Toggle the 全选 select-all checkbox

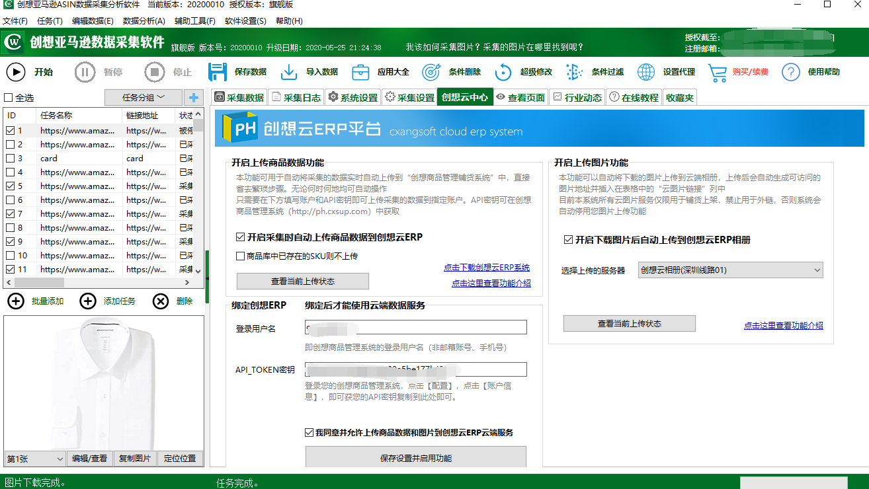coord(9,98)
